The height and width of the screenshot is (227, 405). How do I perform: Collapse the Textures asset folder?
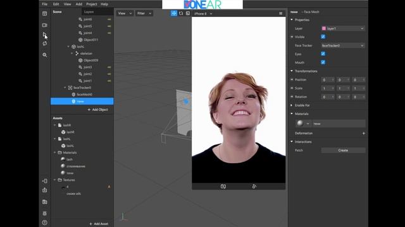(55, 180)
